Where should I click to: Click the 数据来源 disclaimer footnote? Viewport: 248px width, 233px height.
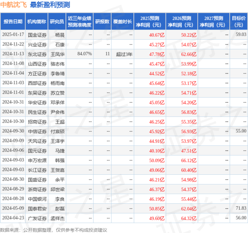pos(53,230)
